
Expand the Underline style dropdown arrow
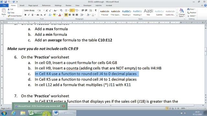(35, 15)
